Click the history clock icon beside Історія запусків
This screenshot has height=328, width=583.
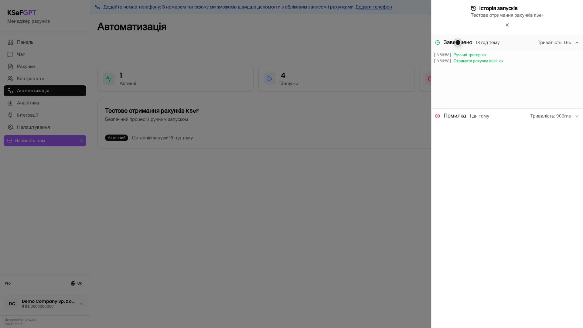(474, 9)
